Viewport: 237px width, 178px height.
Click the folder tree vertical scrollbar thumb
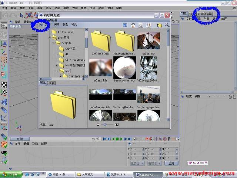pyautogui.click(x=86, y=43)
